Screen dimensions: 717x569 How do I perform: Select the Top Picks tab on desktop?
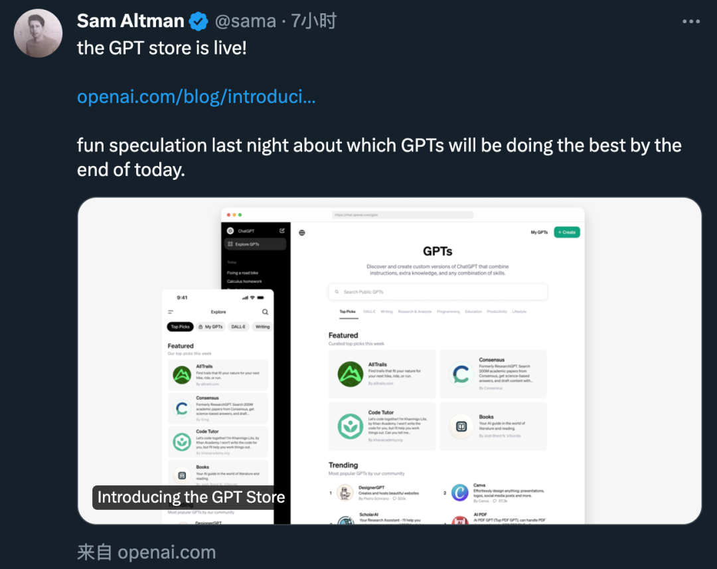tap(347, 311)
